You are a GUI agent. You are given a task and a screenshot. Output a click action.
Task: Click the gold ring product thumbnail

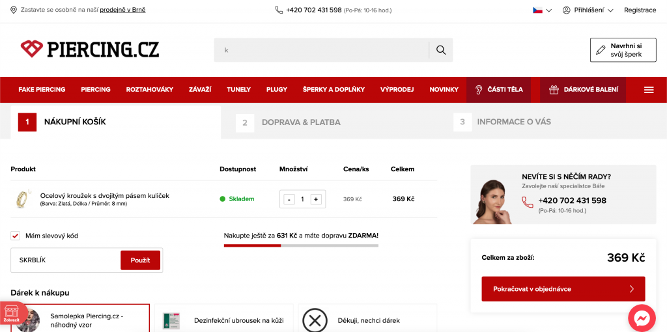[21, 198]
